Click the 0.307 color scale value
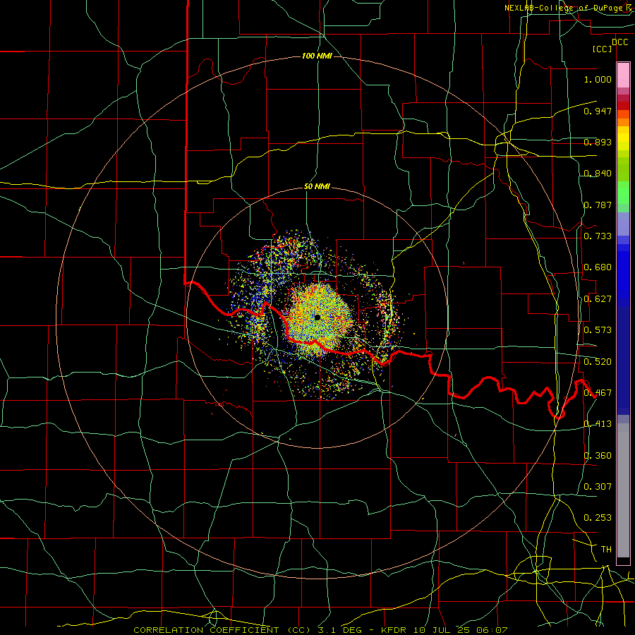 [598, 487]
